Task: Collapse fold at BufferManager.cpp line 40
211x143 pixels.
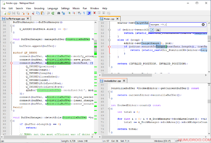Action: pyautogui.click(x=12, y=43)
